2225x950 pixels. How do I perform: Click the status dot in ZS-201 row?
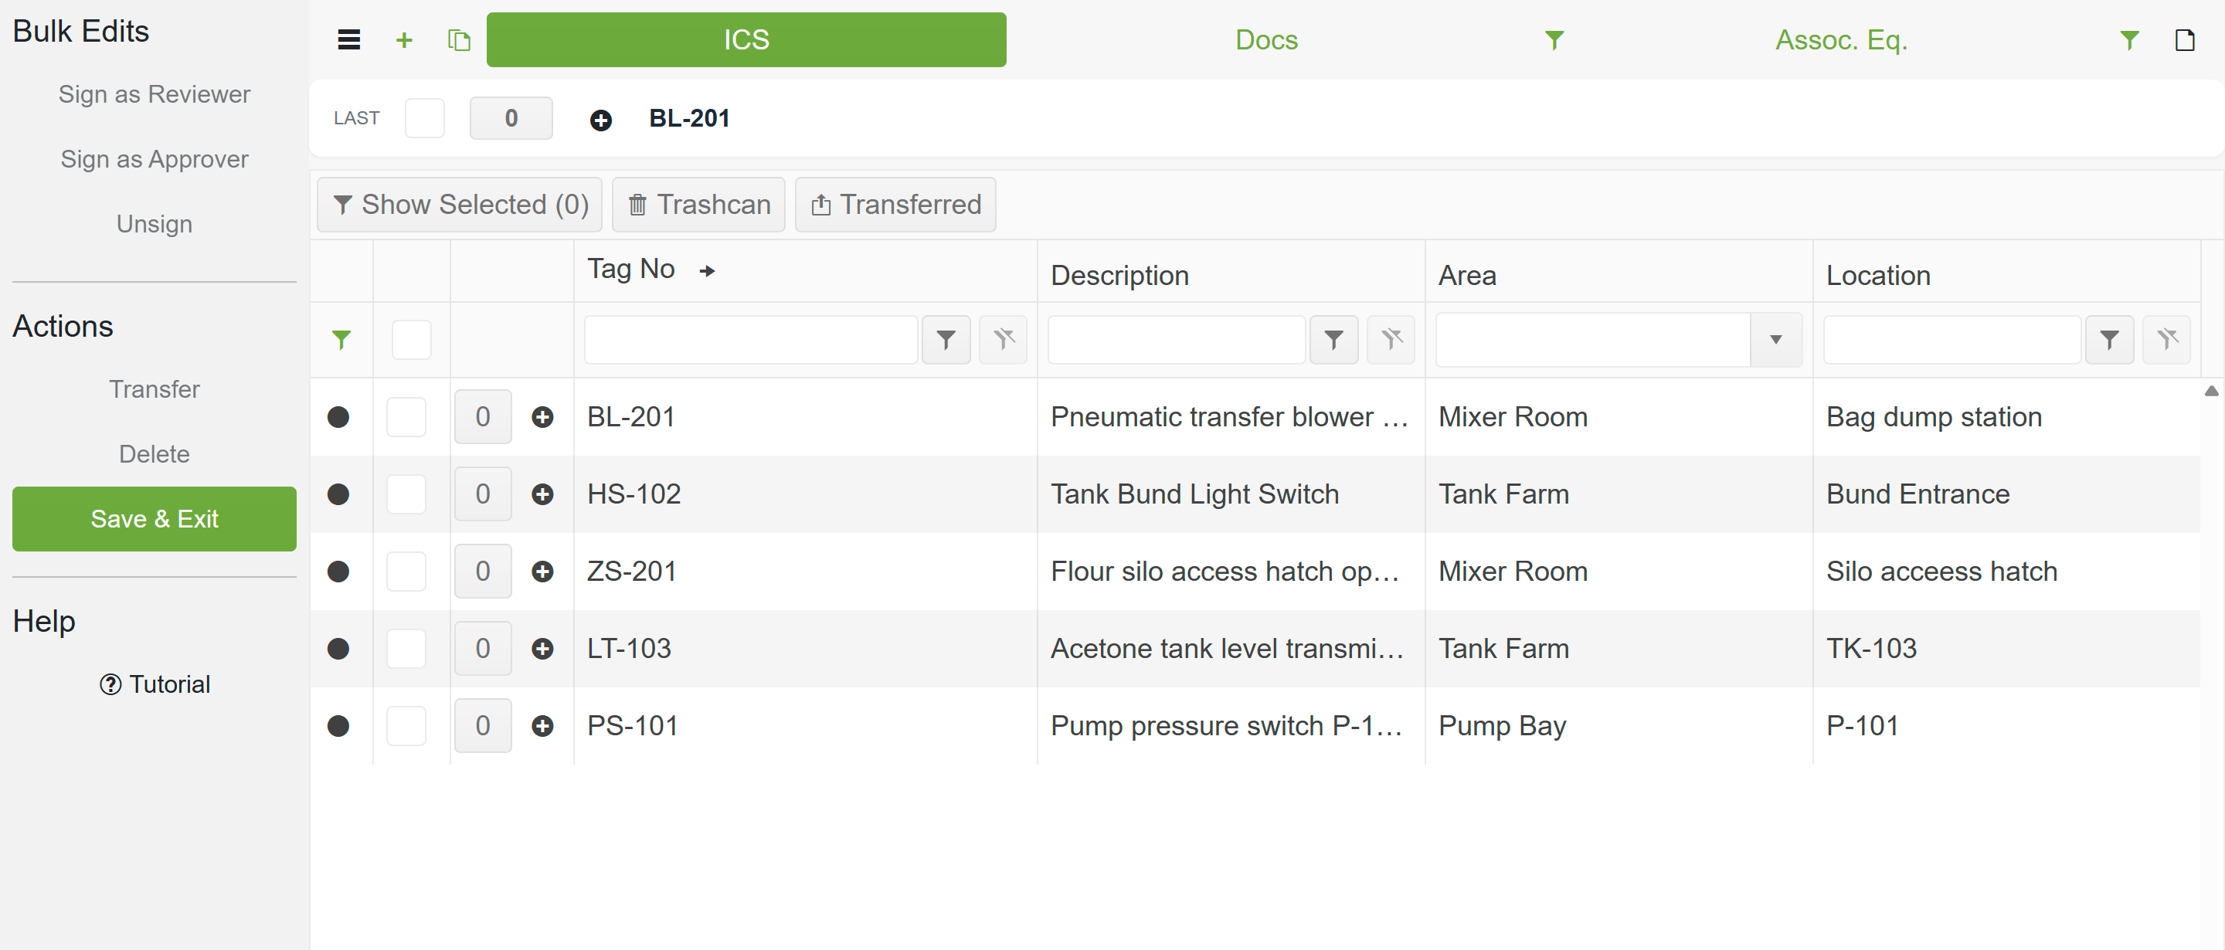click(x=338, y=572)
